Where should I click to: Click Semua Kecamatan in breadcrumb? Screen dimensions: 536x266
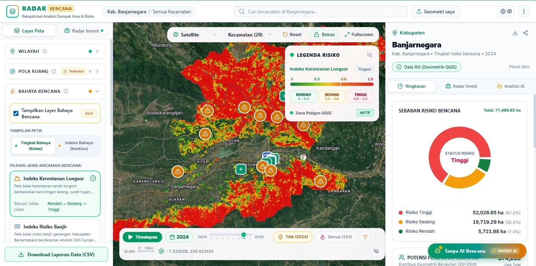click(x=171, y=11)
